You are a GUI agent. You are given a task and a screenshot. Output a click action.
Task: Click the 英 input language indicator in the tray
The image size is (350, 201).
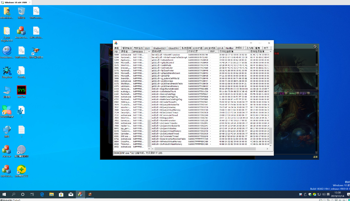328,194
